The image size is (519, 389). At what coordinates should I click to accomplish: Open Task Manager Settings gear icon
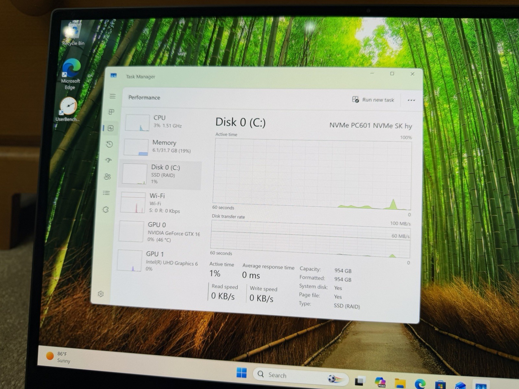pyautogui.click(x=101, y=294)
